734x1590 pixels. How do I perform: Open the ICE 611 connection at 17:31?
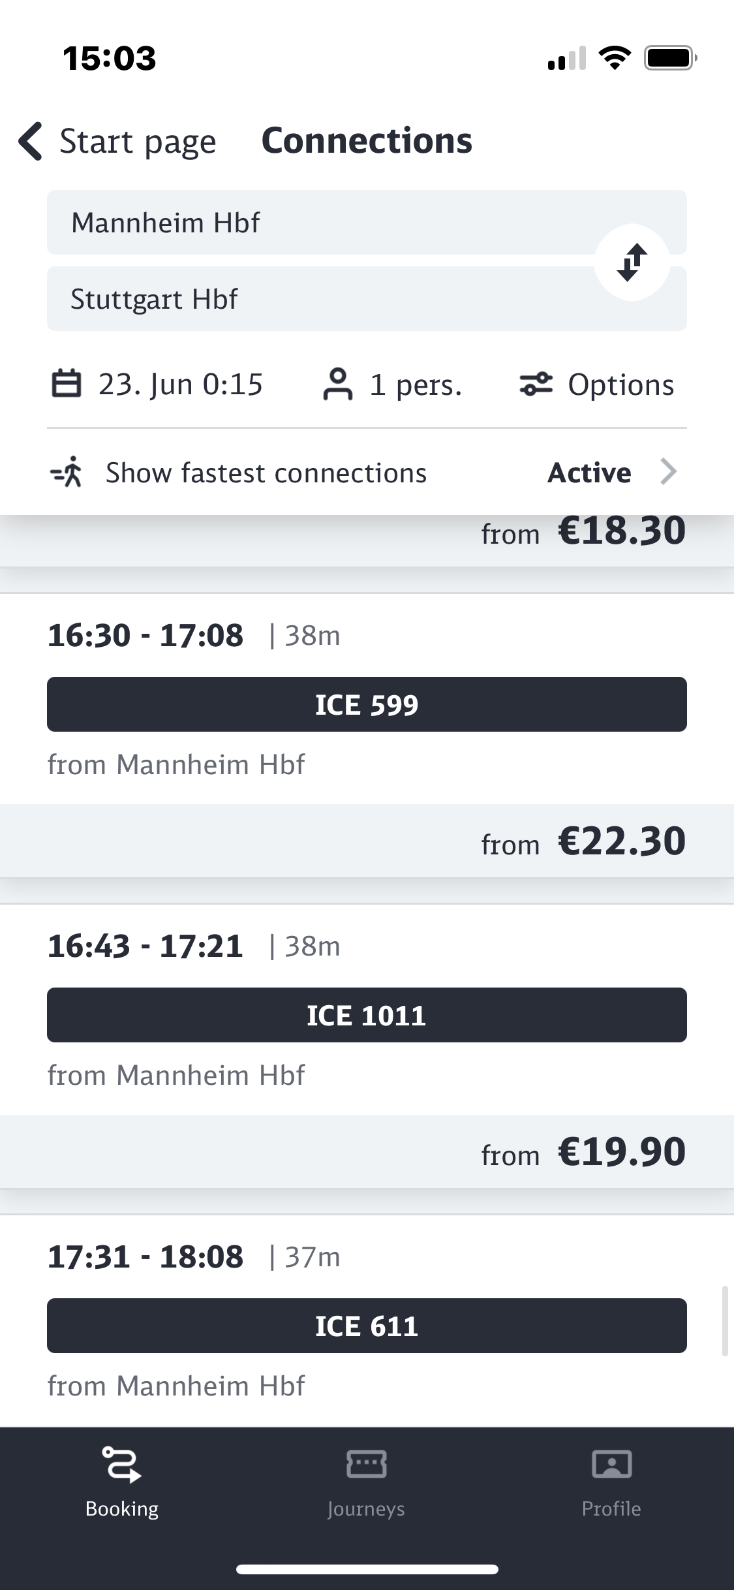click(367, 1326)
